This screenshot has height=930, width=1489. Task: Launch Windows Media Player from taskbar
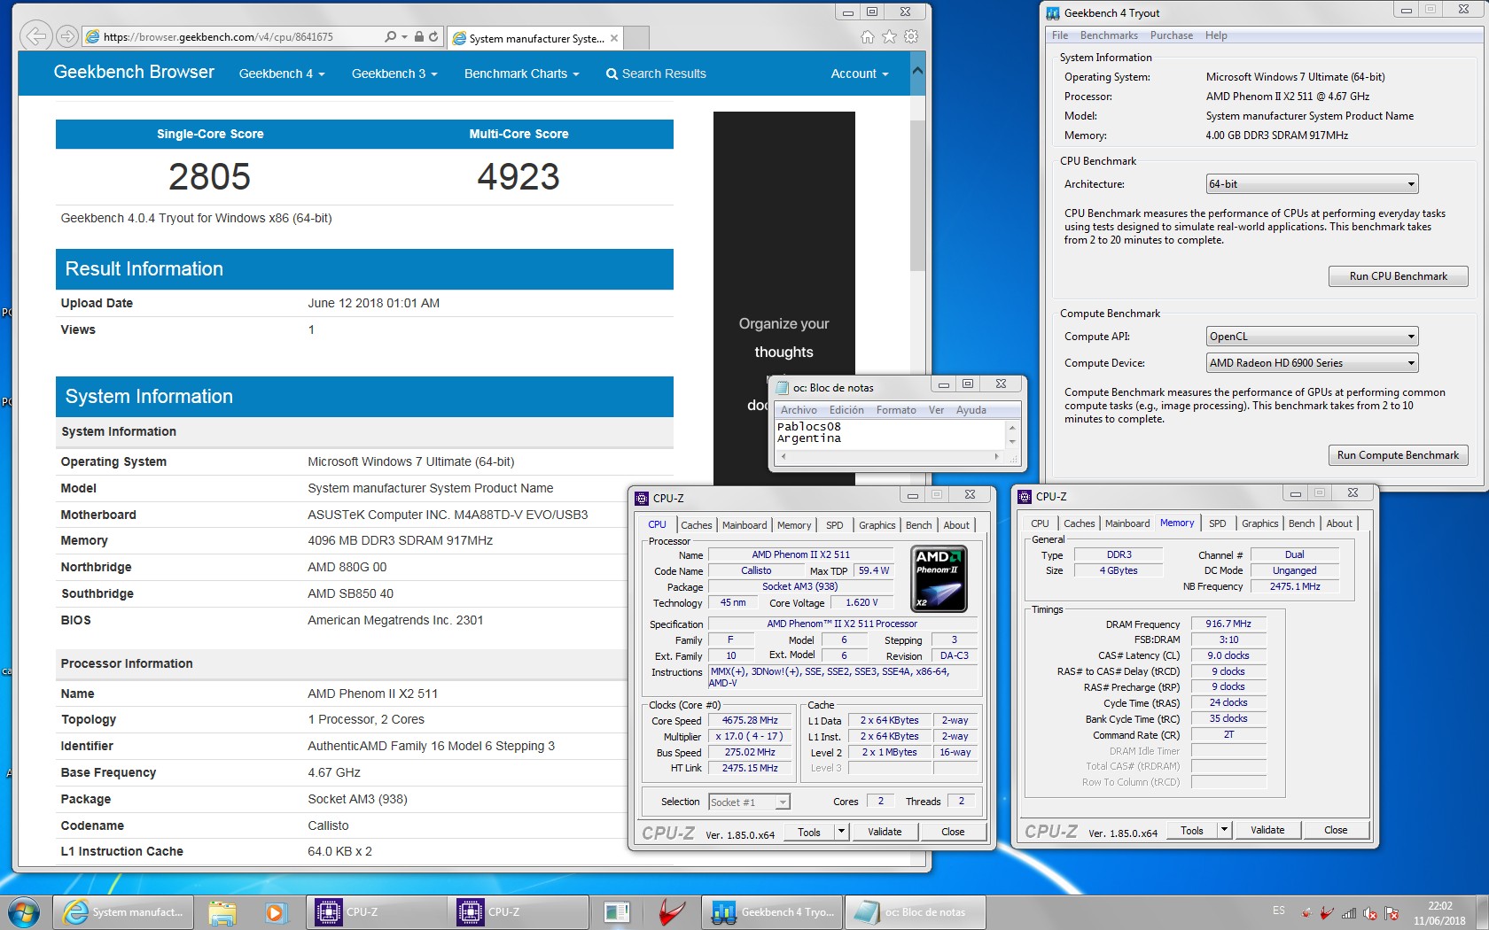coord(275,911)
